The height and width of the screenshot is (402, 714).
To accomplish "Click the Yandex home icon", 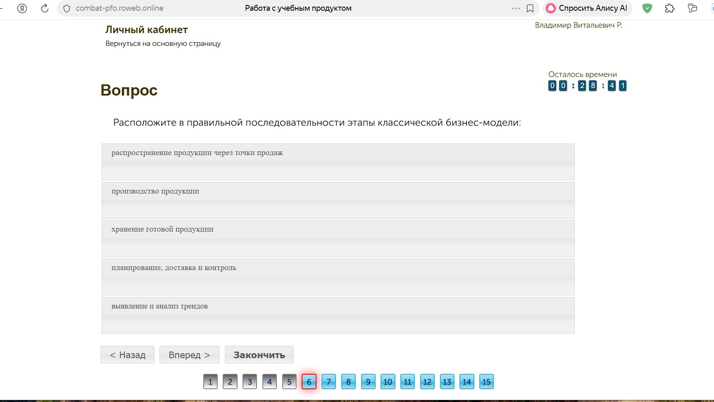I will (22, 8).
